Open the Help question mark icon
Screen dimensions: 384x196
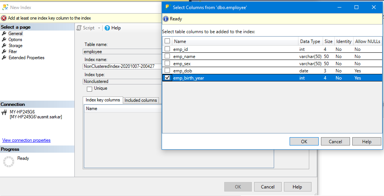[x=107, y=28]
